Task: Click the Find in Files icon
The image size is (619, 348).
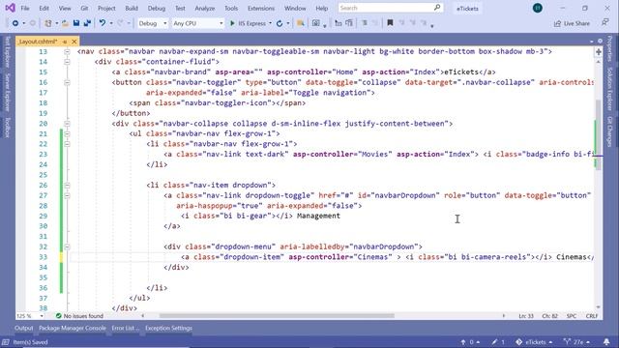Action: click(301, 23)
